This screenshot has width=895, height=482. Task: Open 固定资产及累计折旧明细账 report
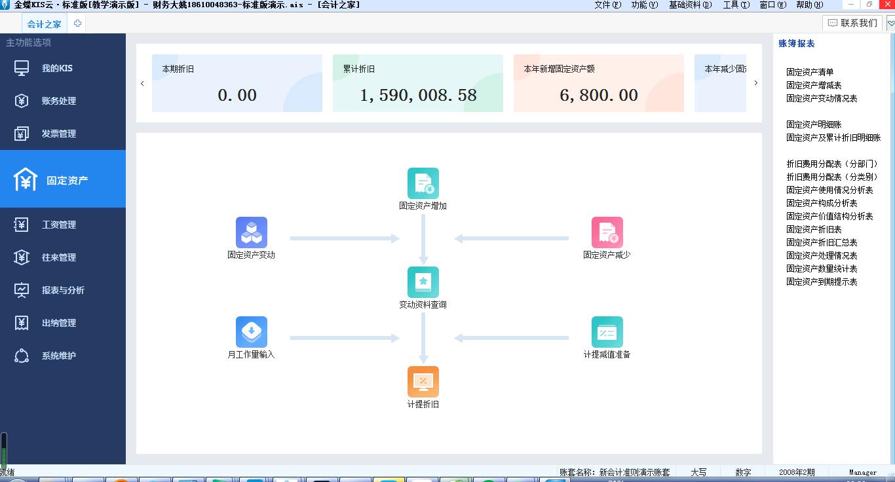click(833, 138)
